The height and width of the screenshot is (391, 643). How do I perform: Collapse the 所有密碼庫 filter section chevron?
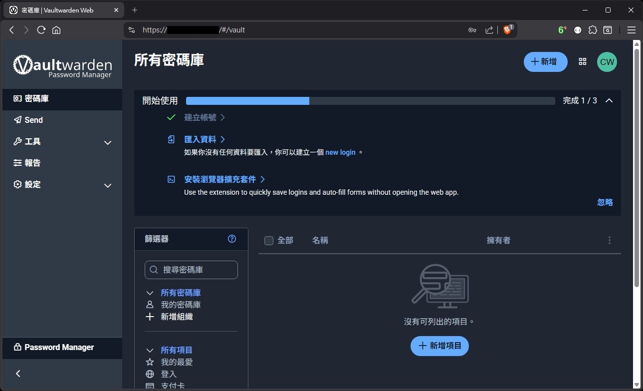[150, 293]
